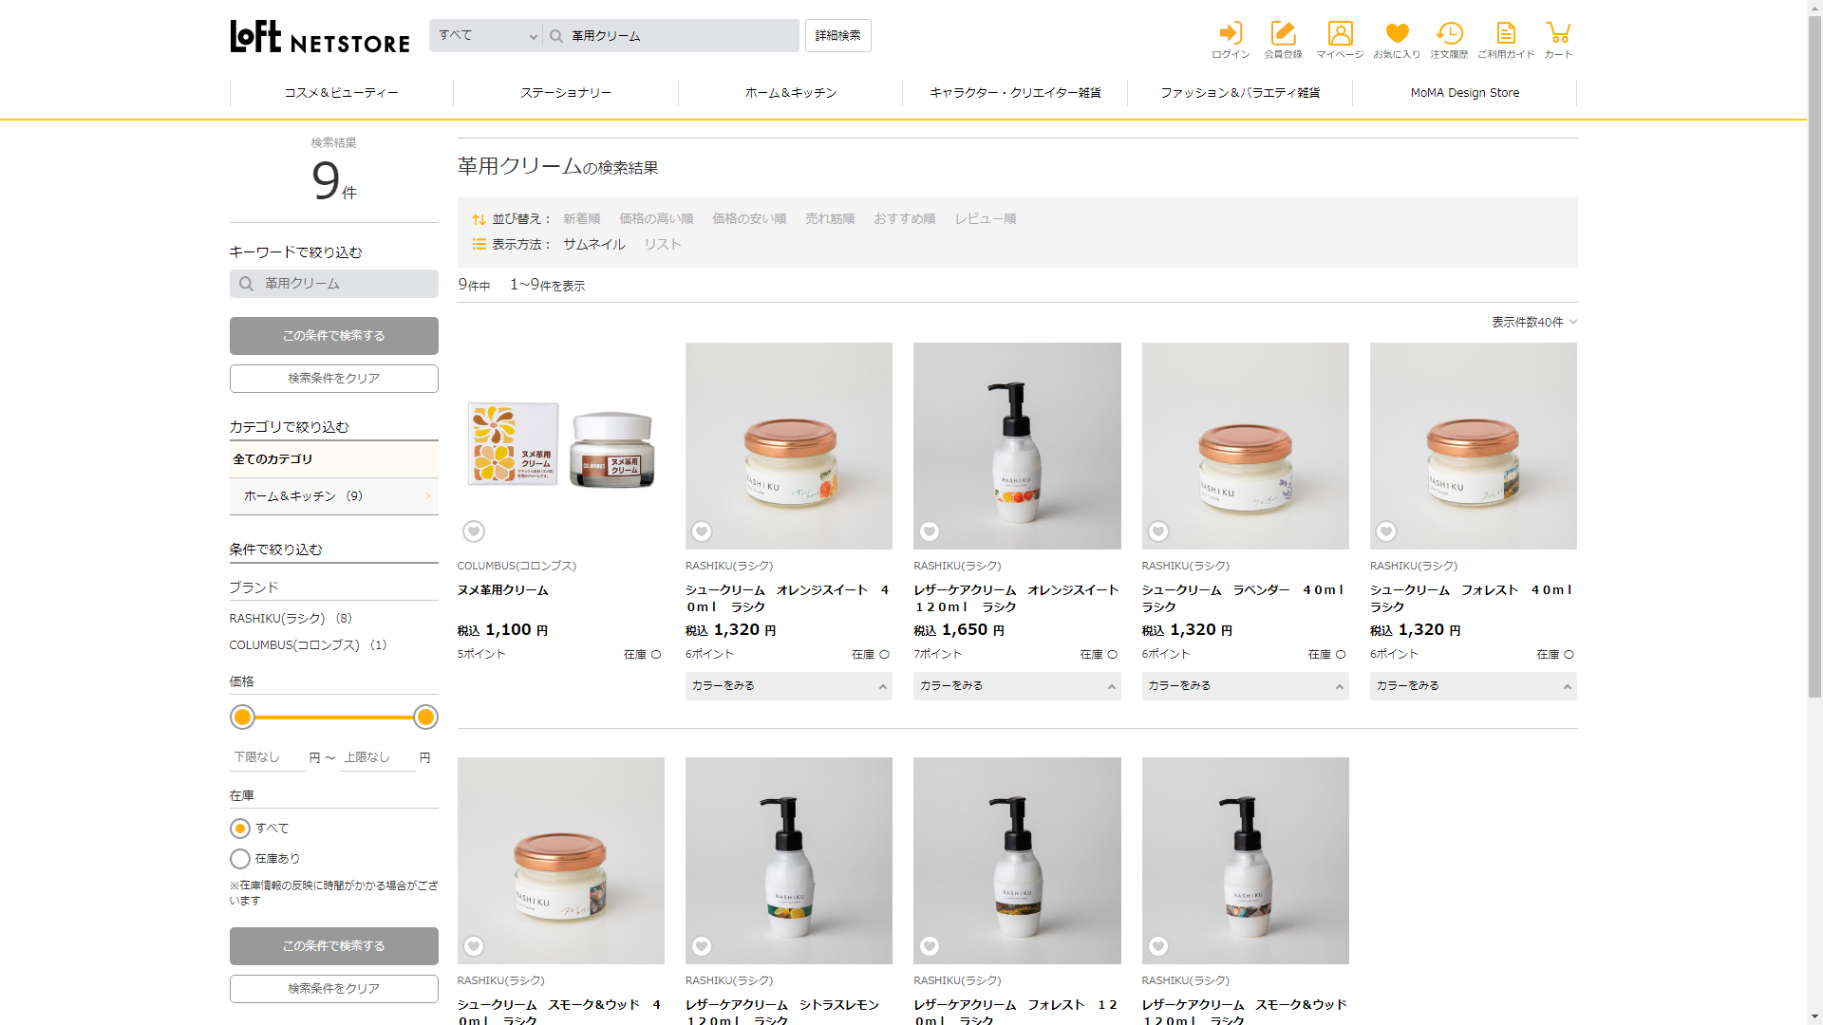Click the シュークリーム フォレスト product thumbnail
The image size is (1823, 1025).
click(x=1473, y=446)
